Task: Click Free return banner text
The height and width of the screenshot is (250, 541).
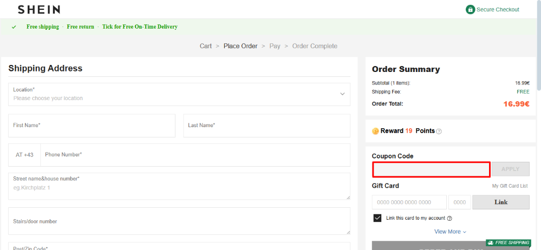Action: point(80,27)
